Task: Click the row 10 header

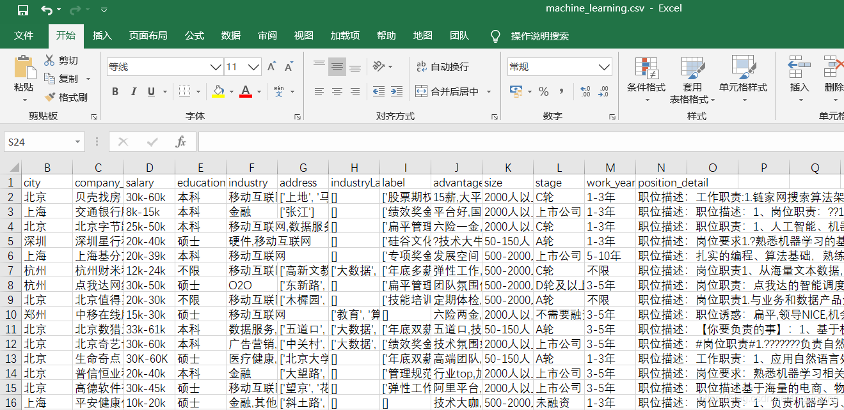Action: pyautogui.click(x=10, y=315)
